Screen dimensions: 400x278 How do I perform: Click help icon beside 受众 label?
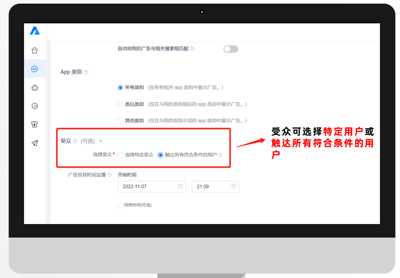[x=75, y=141]
